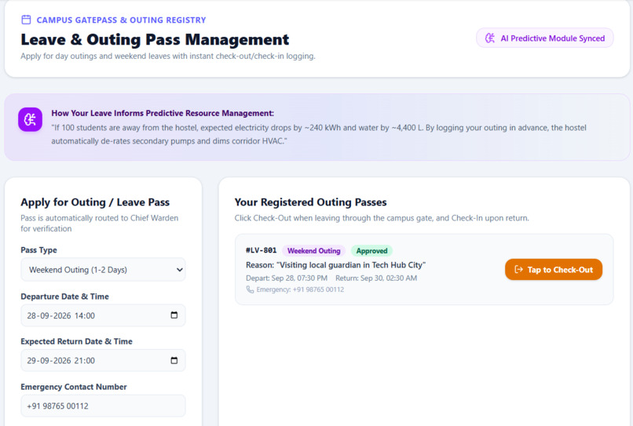The image size is (633, 426).
Task: Click the 'Emergency: +91 98765 00112' text
Action: [300, 289]
